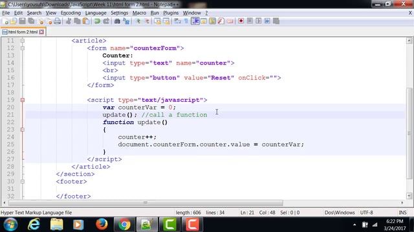Click the Save All toolbar icon

click(x=32, y=21)
